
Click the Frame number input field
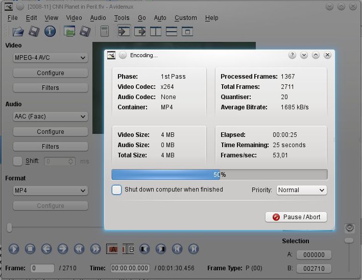click(42, 268)
